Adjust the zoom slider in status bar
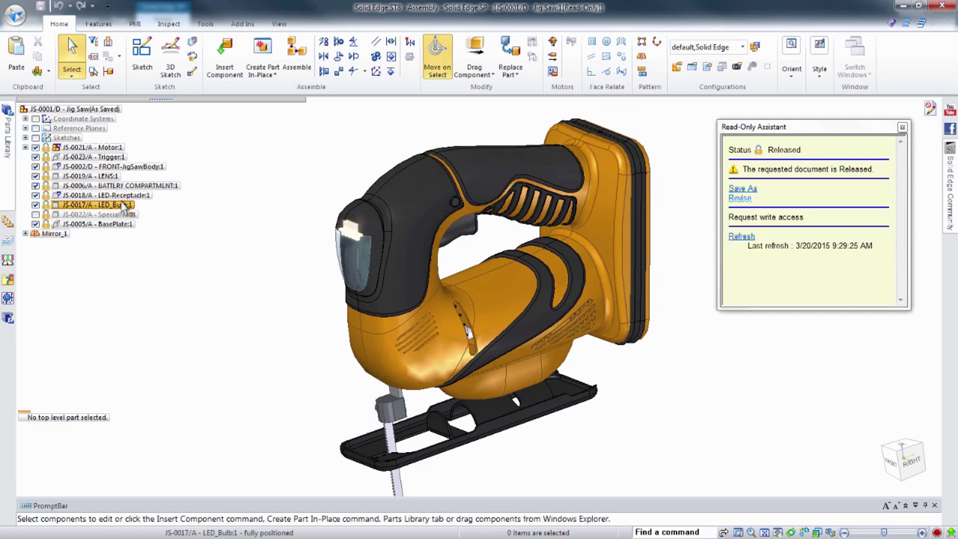Image resolution: width=958 pixels, height=539 pixels. (x=884, y=532)
